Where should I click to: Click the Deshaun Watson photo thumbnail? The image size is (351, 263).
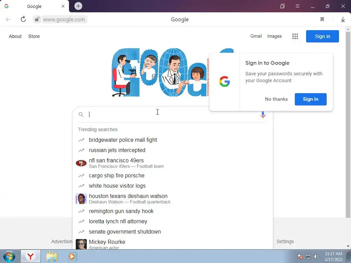tap(81, 199)
